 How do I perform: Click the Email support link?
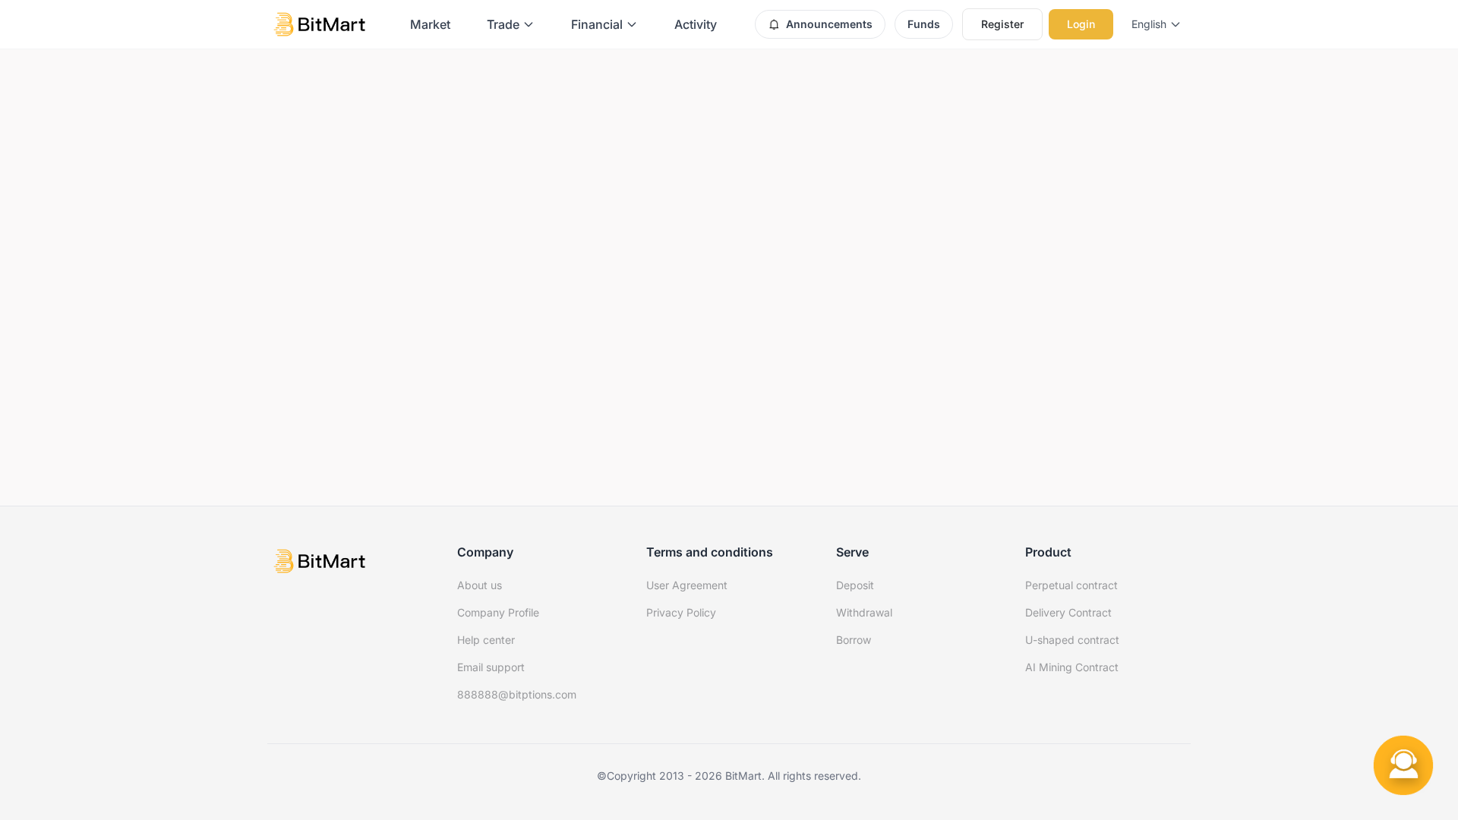coord(491,667)
